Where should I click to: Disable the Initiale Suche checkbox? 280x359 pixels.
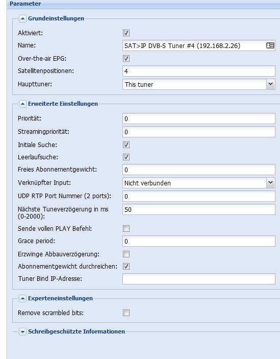tap(126, 145)
